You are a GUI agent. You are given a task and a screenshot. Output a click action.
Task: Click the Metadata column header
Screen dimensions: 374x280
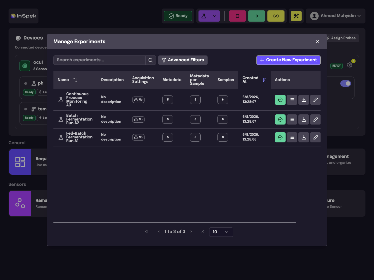coord(172,80)
